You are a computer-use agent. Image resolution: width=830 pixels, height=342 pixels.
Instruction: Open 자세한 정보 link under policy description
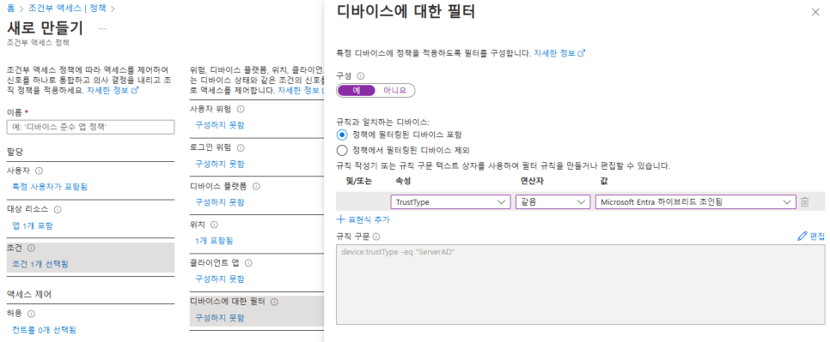click(108, 90)
